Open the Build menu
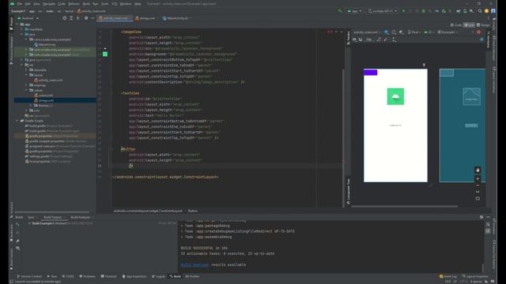 click(x=86, y=4)
